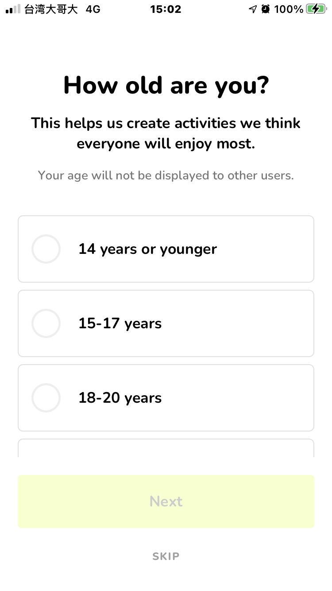Click the '18-20 years' option card text
This screenshot has width=332, height=591.
pos(120,398)
